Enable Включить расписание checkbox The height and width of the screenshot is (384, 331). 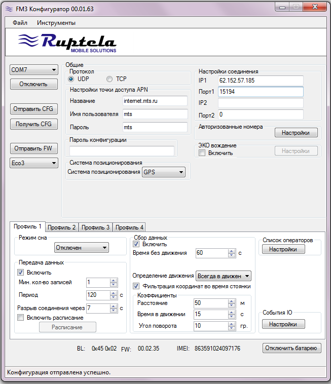pyautogui.click(x=21, y=318)
